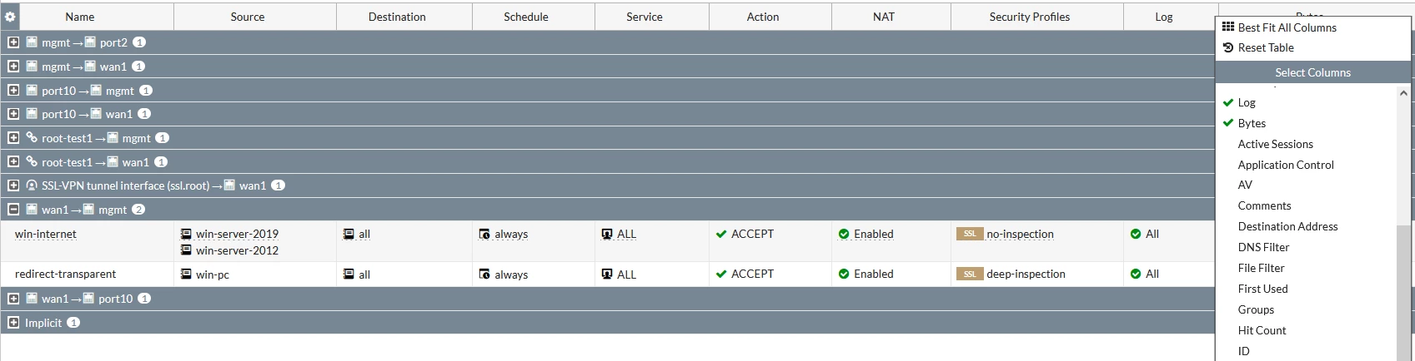Click the ALL service icon for win-internet

(x=607, y=235)
